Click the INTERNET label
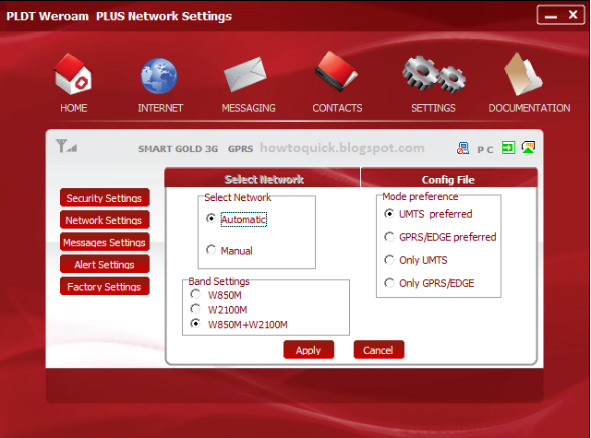The image size is (591, 438). (160, 108)
